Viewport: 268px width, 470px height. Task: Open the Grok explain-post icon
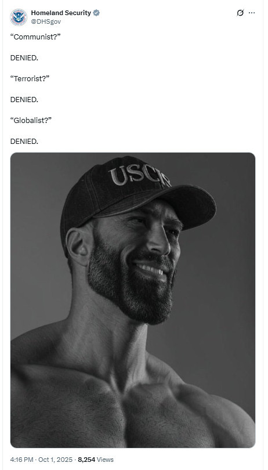pyautogui.click(x=240, y=13)
